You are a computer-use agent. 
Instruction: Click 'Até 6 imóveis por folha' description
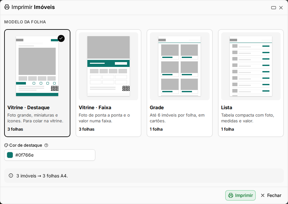pyautogui.click(x=177, y=118)
